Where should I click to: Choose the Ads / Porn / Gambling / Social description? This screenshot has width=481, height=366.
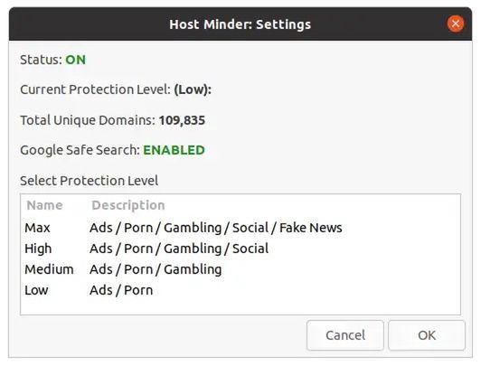coord(179,249)
